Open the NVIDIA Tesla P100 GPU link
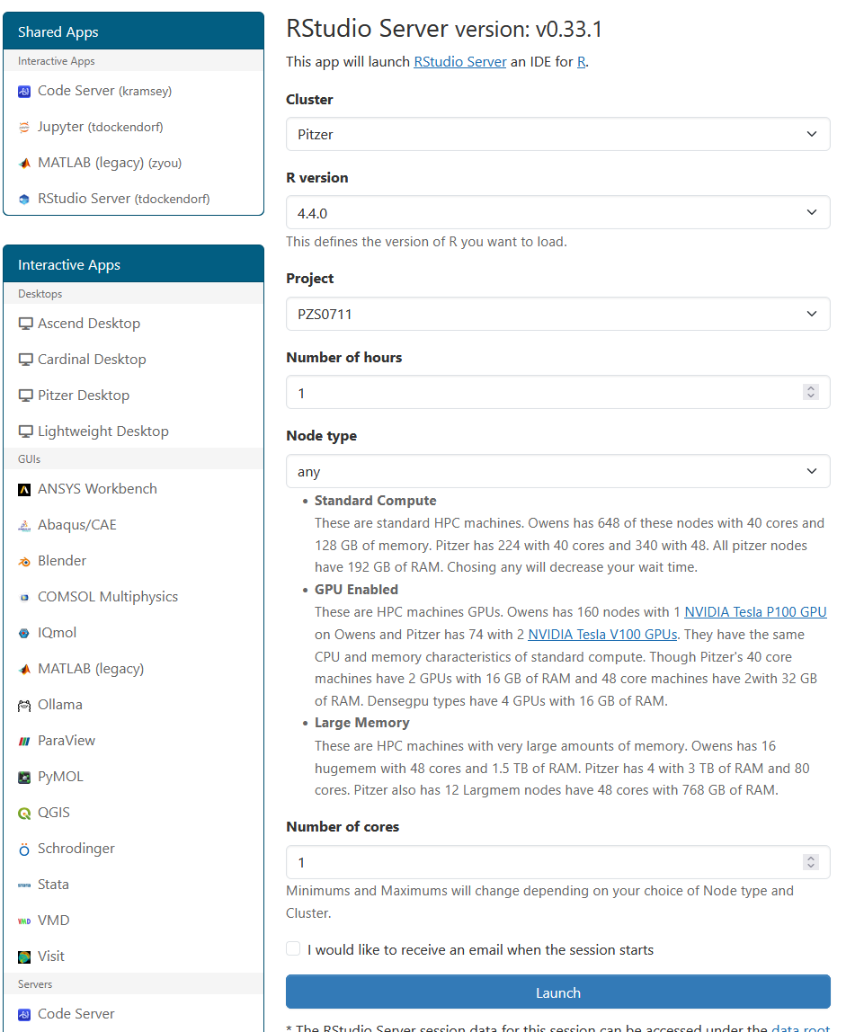855x1032 pixels. [x=755, y=612]
